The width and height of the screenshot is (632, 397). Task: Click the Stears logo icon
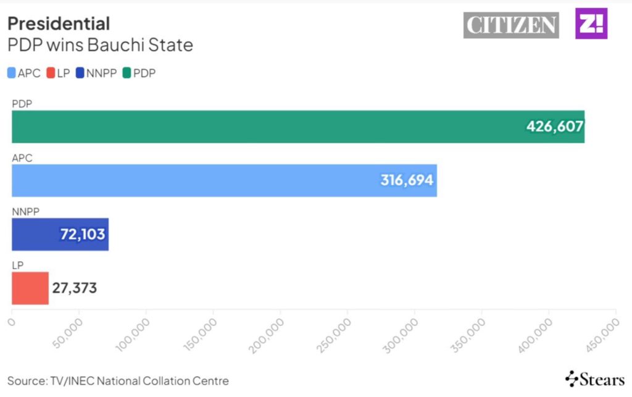click(572, 378)
